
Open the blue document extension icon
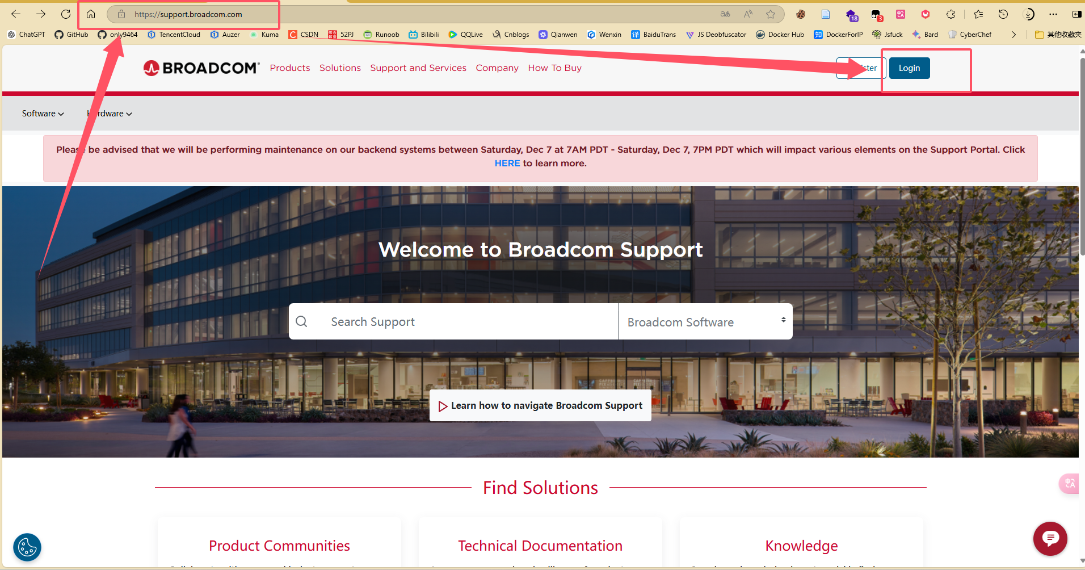point(826,14)
